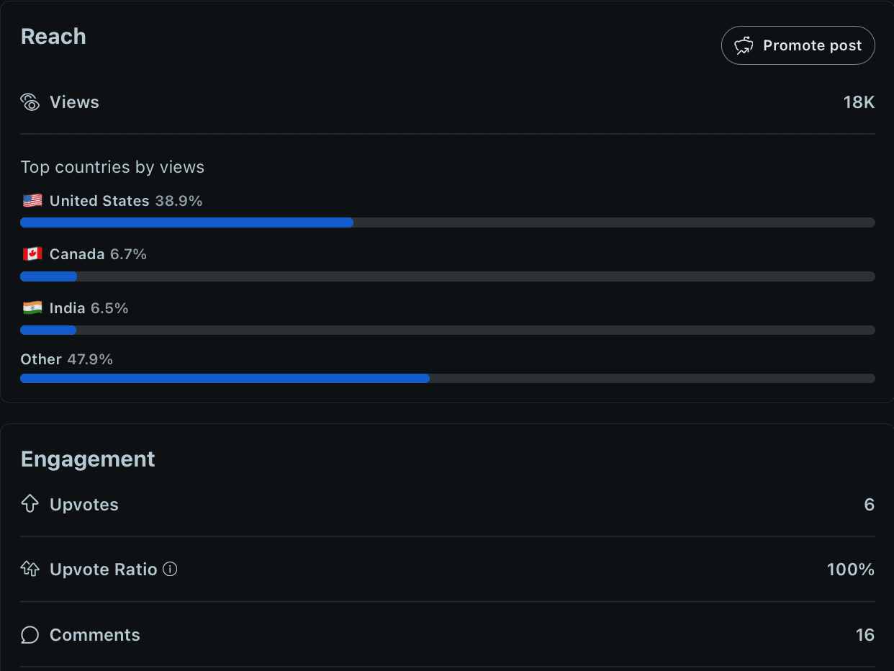The width and height of the screenshot is (894, 671).
Task: Click the eye icon beside Views
Action: click(x=30, y=102)
